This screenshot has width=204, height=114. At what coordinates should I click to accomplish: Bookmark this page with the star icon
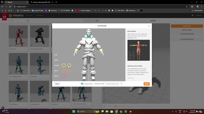point(187,7)
